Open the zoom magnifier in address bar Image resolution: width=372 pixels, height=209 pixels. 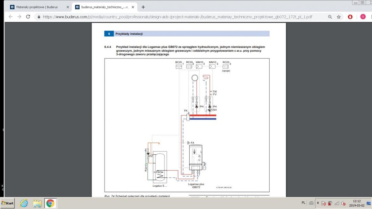(x=330, y=17)
